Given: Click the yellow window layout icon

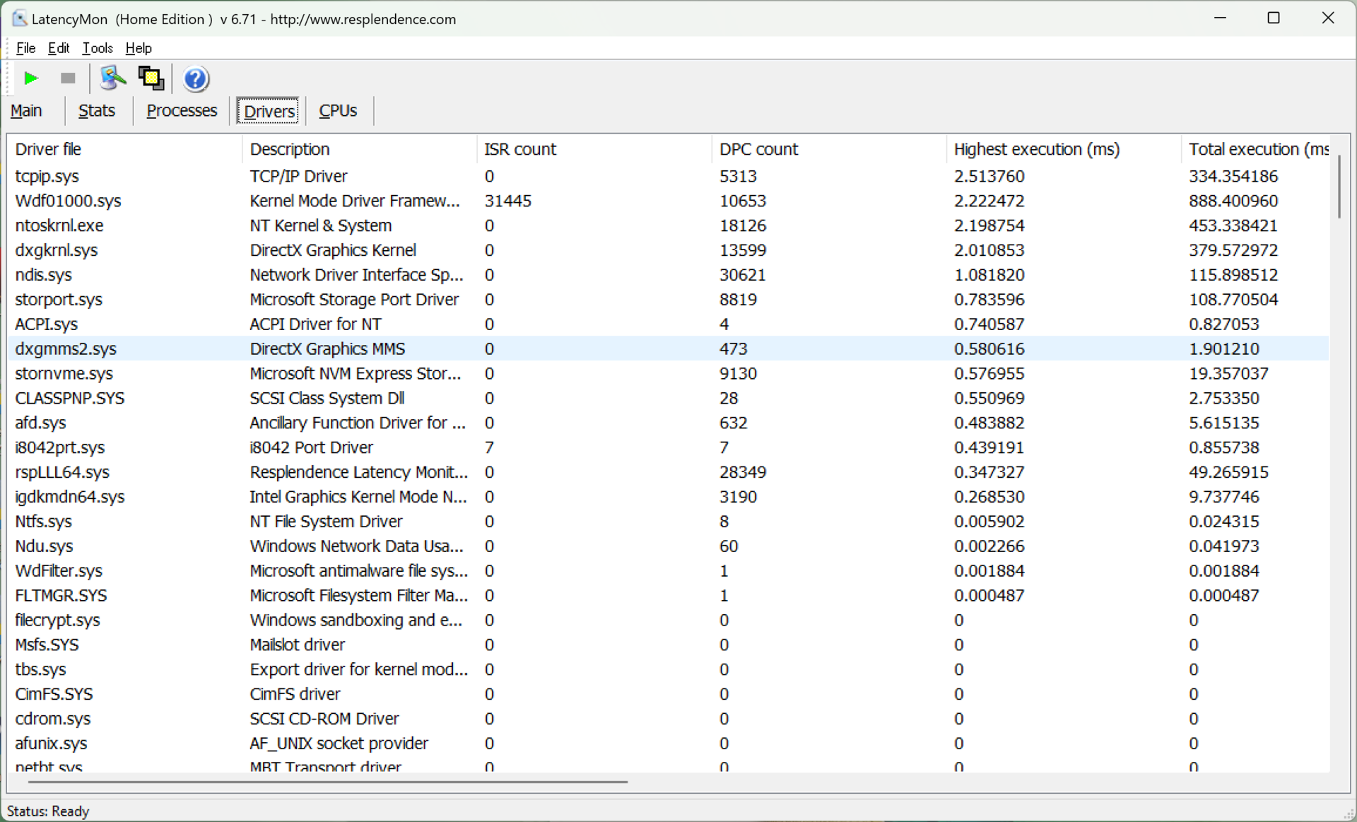Looking at the screenshot, I should [x=151, y=78].
